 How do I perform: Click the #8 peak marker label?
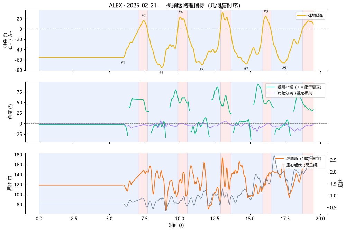[x=266, y=11]
